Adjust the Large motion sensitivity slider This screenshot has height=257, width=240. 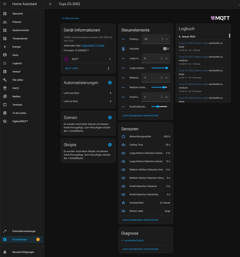[159, 68]
